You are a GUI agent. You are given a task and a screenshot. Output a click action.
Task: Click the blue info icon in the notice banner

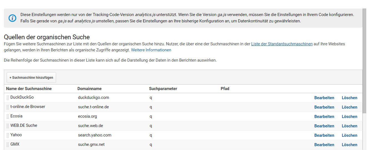pyautogui.click(x=12, y=18)
